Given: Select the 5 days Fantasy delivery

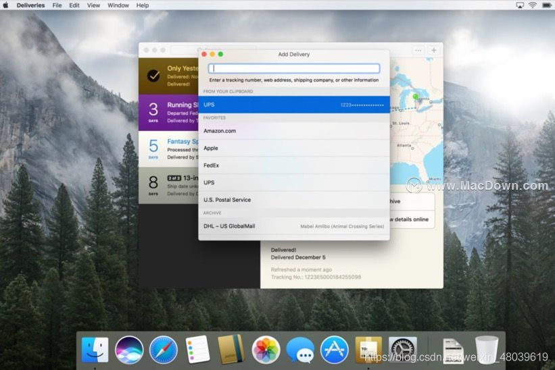Looking at the screenshot, I should 168,149.
